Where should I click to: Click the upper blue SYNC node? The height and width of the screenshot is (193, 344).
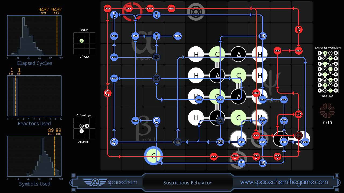pyautogui.click(x=114, y=36)
